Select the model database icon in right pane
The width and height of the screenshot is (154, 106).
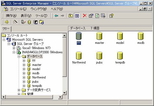click(120, 36)
